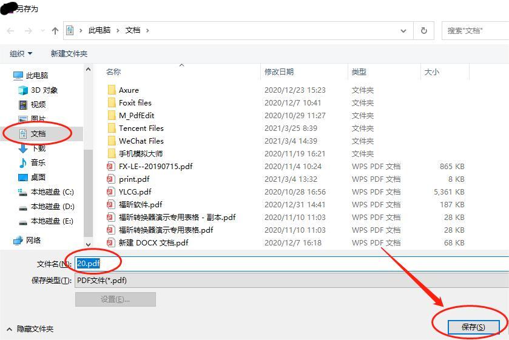Viewport: 509px width, 340px height.
Task: Go up one folder level
Action: pyautogui.click(x=55, y=31)
